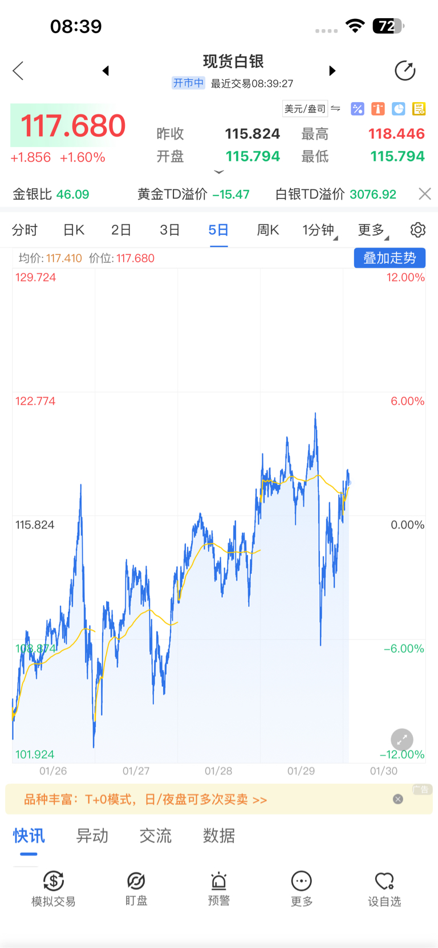Image resolution: width=438 pixels, height=948 pixels.
Task: Expand the quote details chevron below prices
Action: coord(219,172)
